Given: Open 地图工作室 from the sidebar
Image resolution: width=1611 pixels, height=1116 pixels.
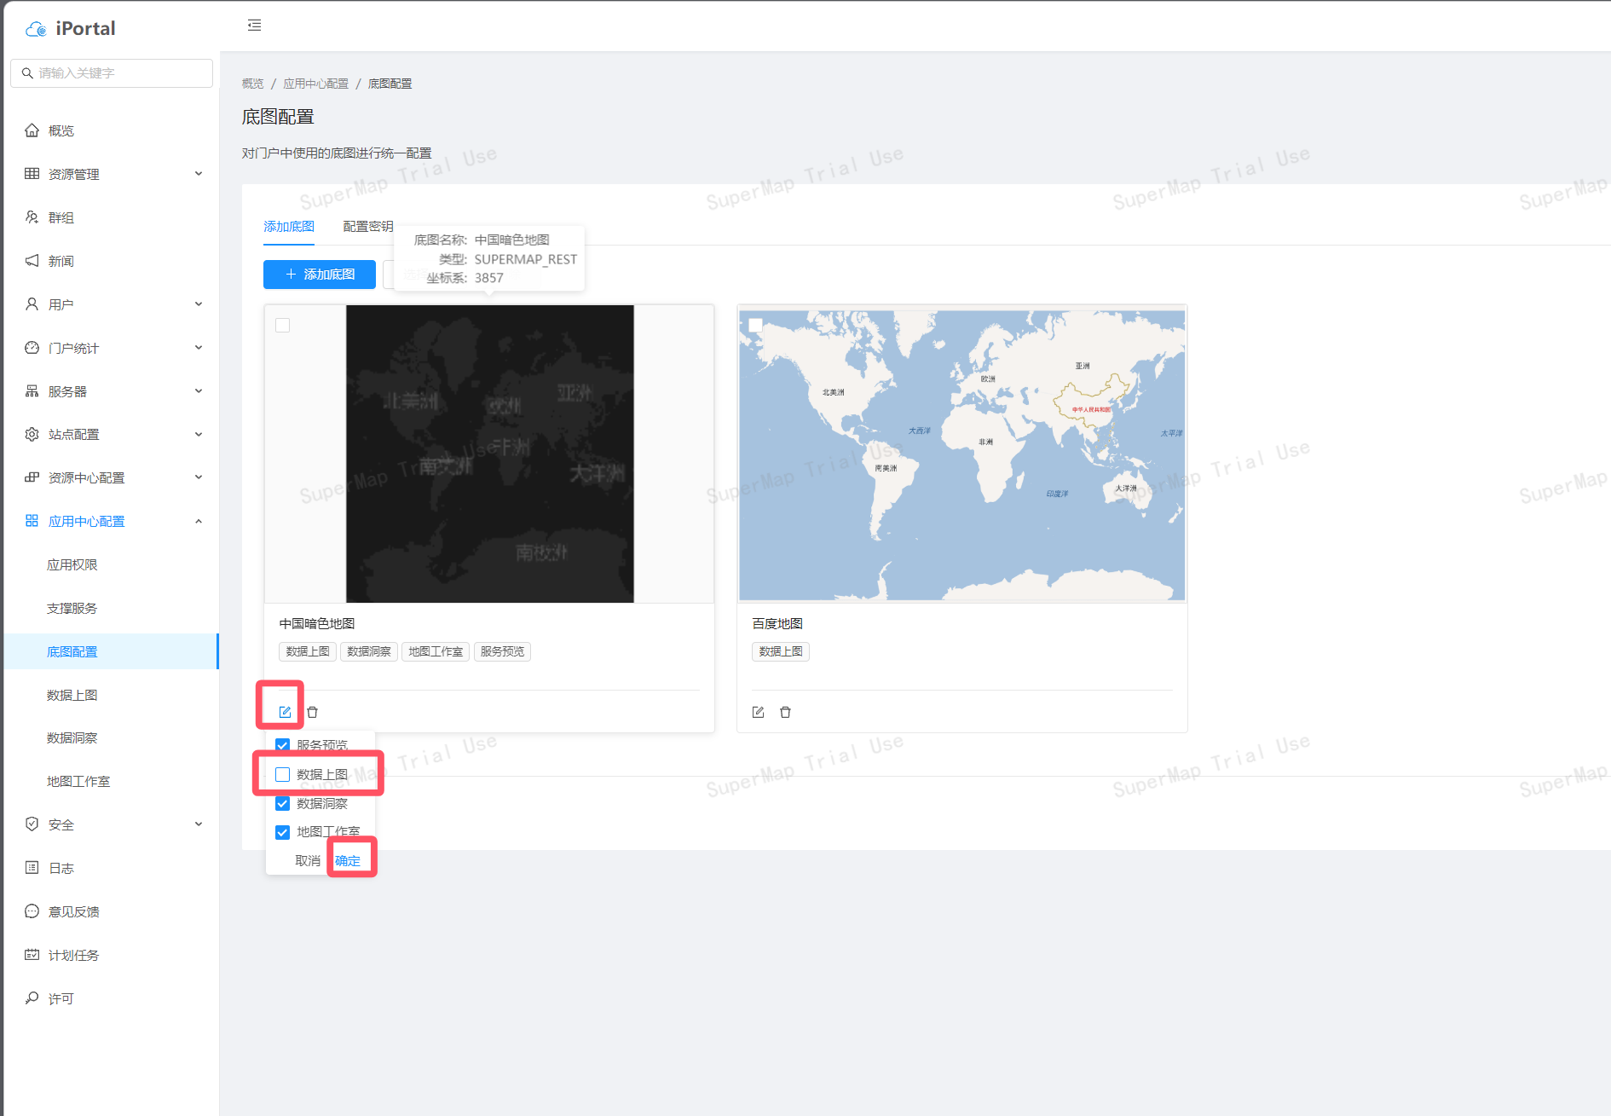Looking at the screenshot, I should (78, 780).
